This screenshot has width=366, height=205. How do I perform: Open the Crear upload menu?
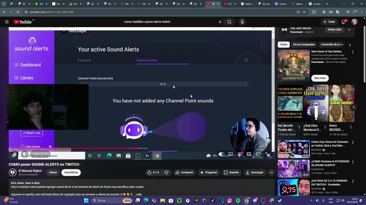coord(329,22)
